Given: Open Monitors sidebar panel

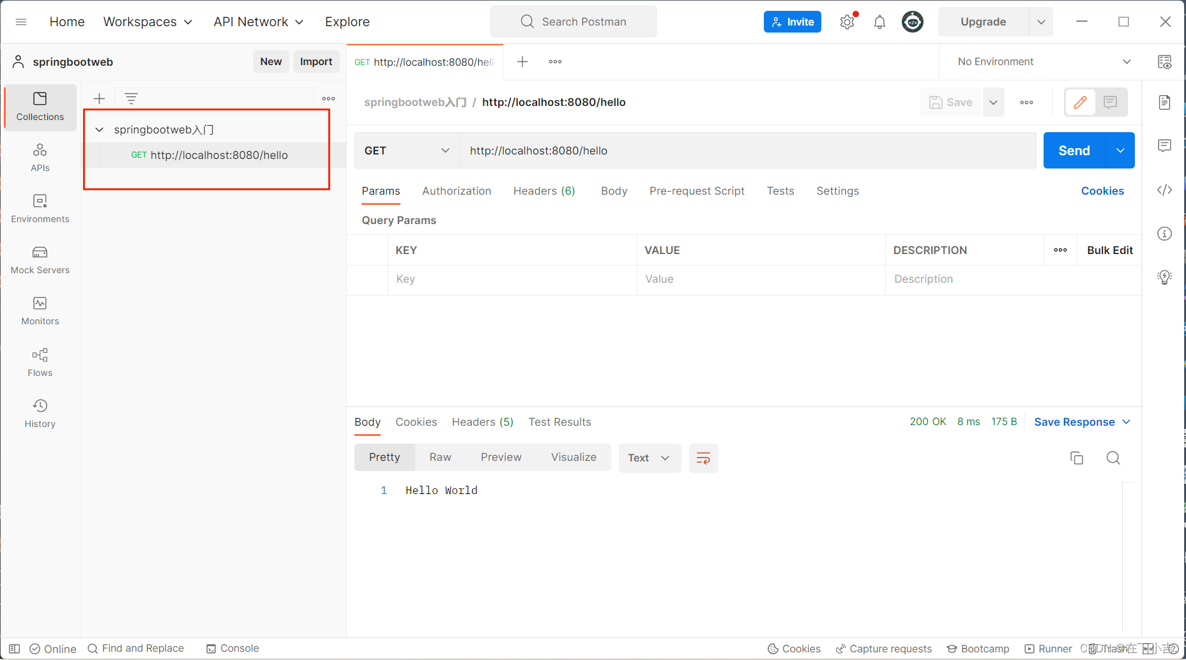Looking at the screenshot, I should [x=40, y=311].
